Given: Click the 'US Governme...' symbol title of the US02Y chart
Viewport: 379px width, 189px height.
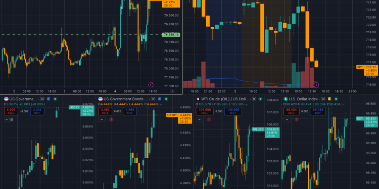Looking at the screenshot, I should pyautogui.click(x=23, y=99).
